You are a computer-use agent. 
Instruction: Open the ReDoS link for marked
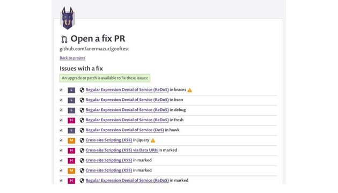point(127,181)
